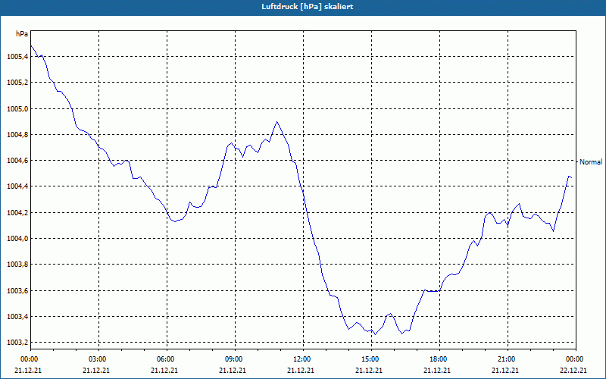Click the chart title 'Luftdruck [hPa] skaliert'
Screen dimensions: 606x379
[x=308, y=7]
